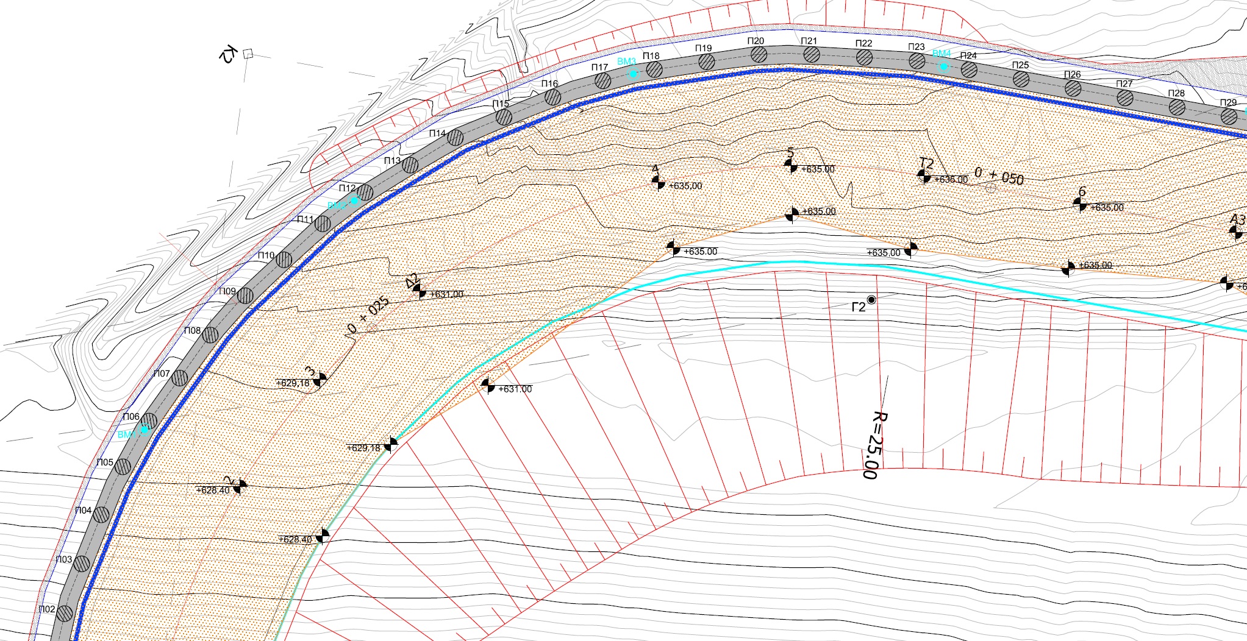Select elevation marker of point 6
This screenshot has width=1247, height=641.
tap(1080, 205)
